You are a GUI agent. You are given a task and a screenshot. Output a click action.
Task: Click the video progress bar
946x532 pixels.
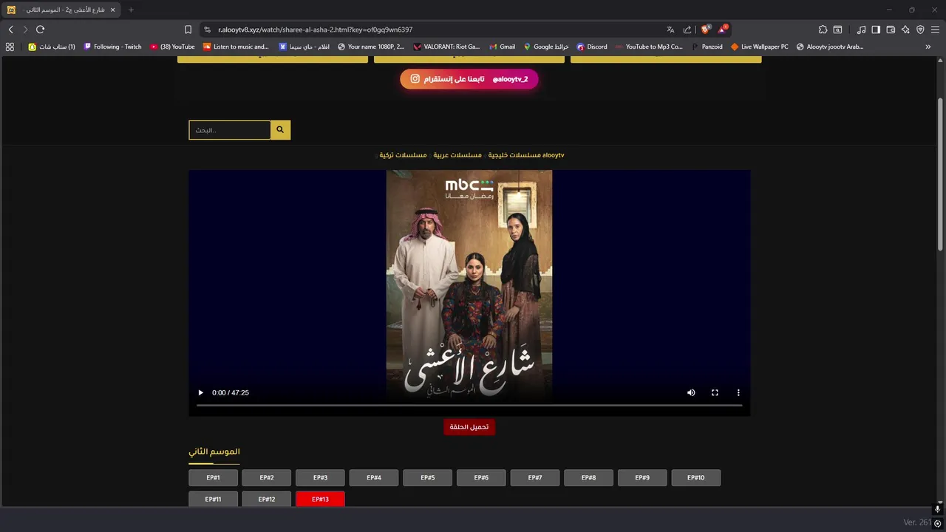[x=469, y=405]
